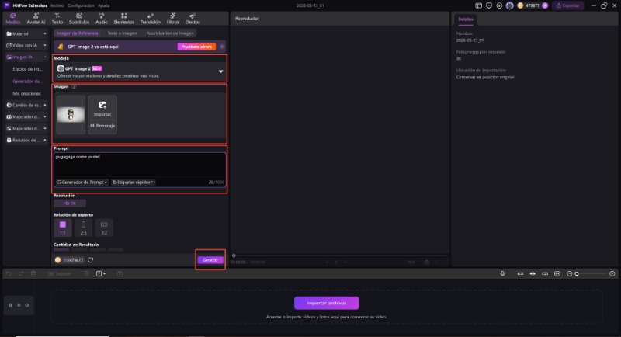Open the Configuración menu

(81, 5)
